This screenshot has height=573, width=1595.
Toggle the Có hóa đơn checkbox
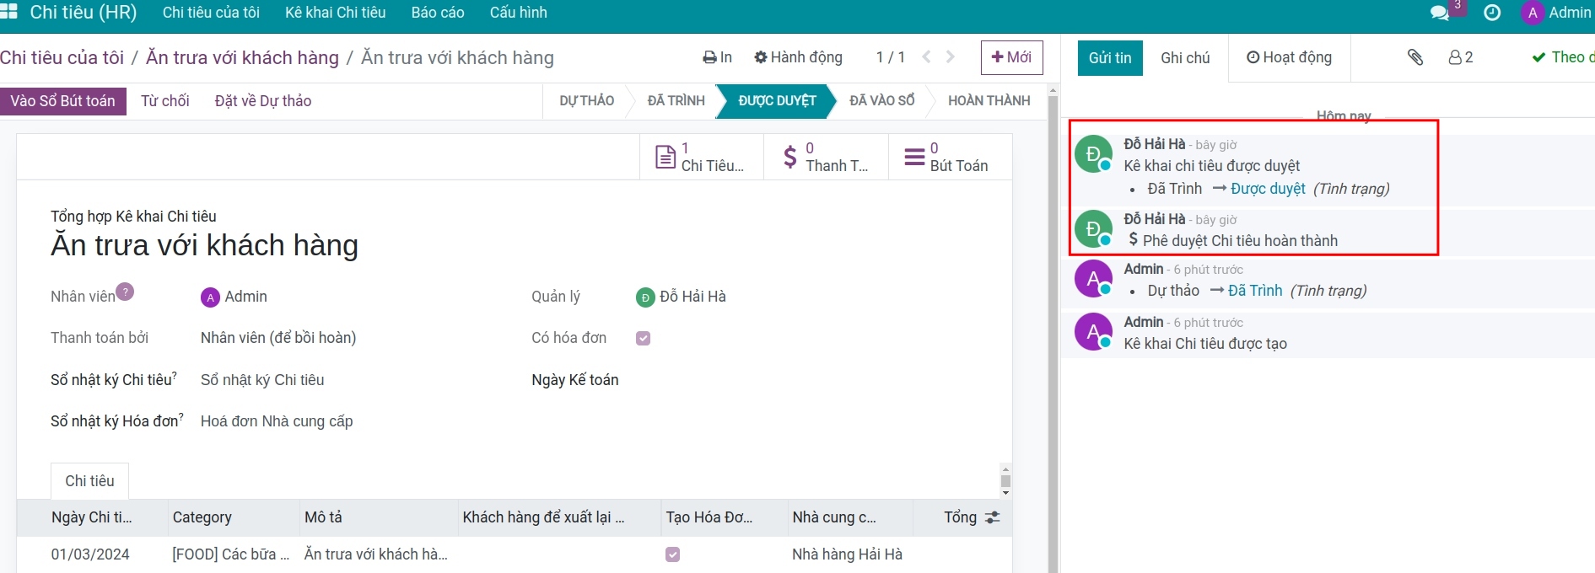tap(644, 338)
